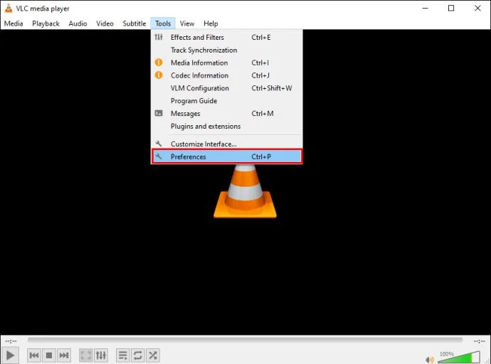Click the VLC cone title bar icon
The width and height of the screenshot is (491, 364).
point(9,9)
